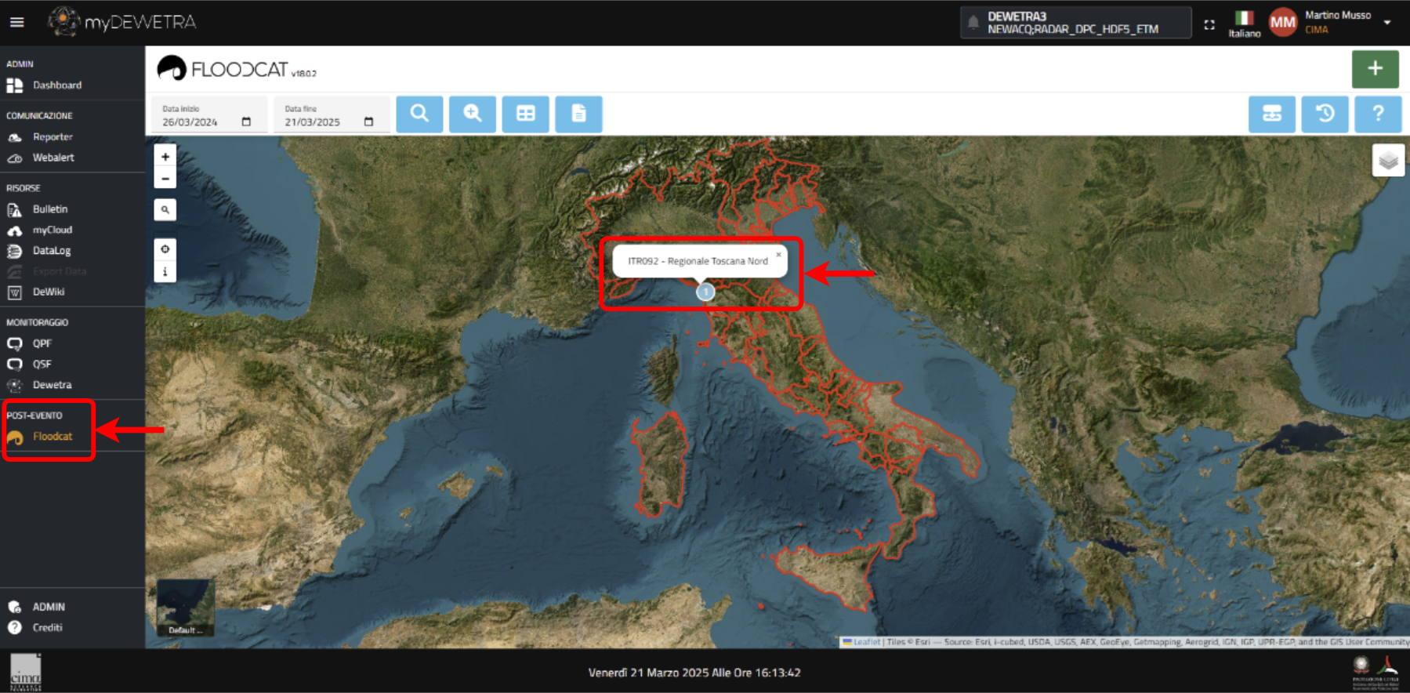Open the Data inizio date picker
This screenshot has height=693, width=1410.
click(246, 122)
